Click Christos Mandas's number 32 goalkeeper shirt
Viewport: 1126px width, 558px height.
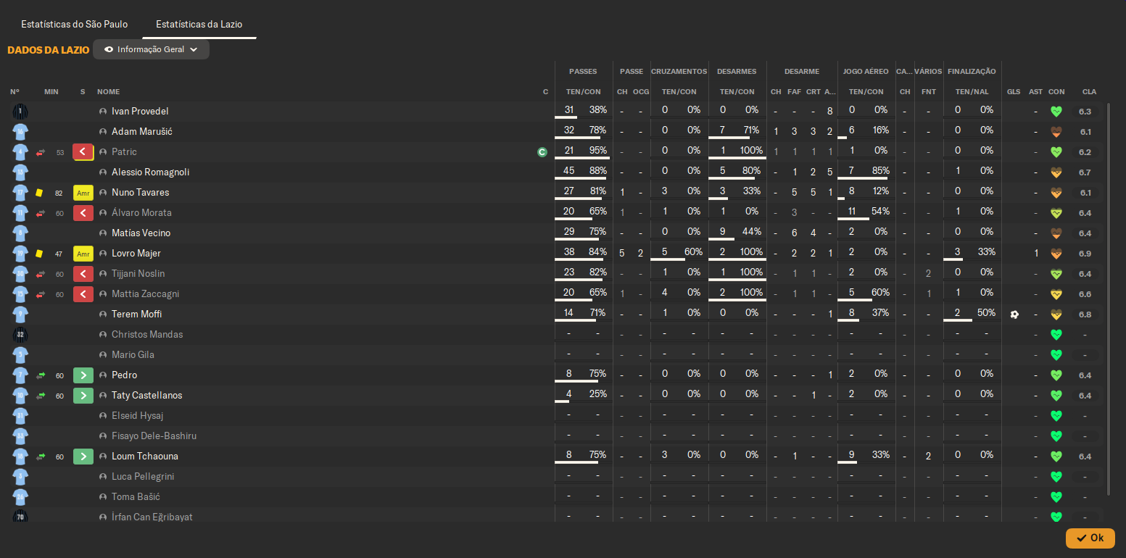20,335
